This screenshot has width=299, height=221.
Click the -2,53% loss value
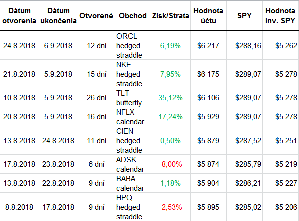tap(171, 207)
